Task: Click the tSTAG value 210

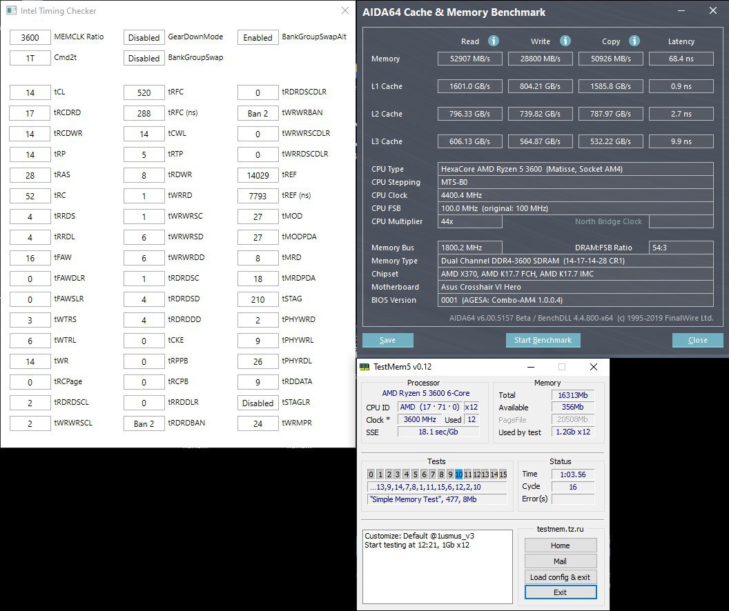Action: coord(258,299)
